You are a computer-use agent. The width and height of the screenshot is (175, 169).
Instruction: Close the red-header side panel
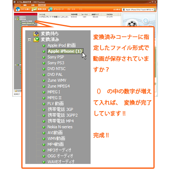click(36, 14)
